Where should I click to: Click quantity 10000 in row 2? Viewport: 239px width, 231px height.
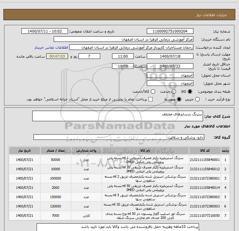[x=56, y=169]
